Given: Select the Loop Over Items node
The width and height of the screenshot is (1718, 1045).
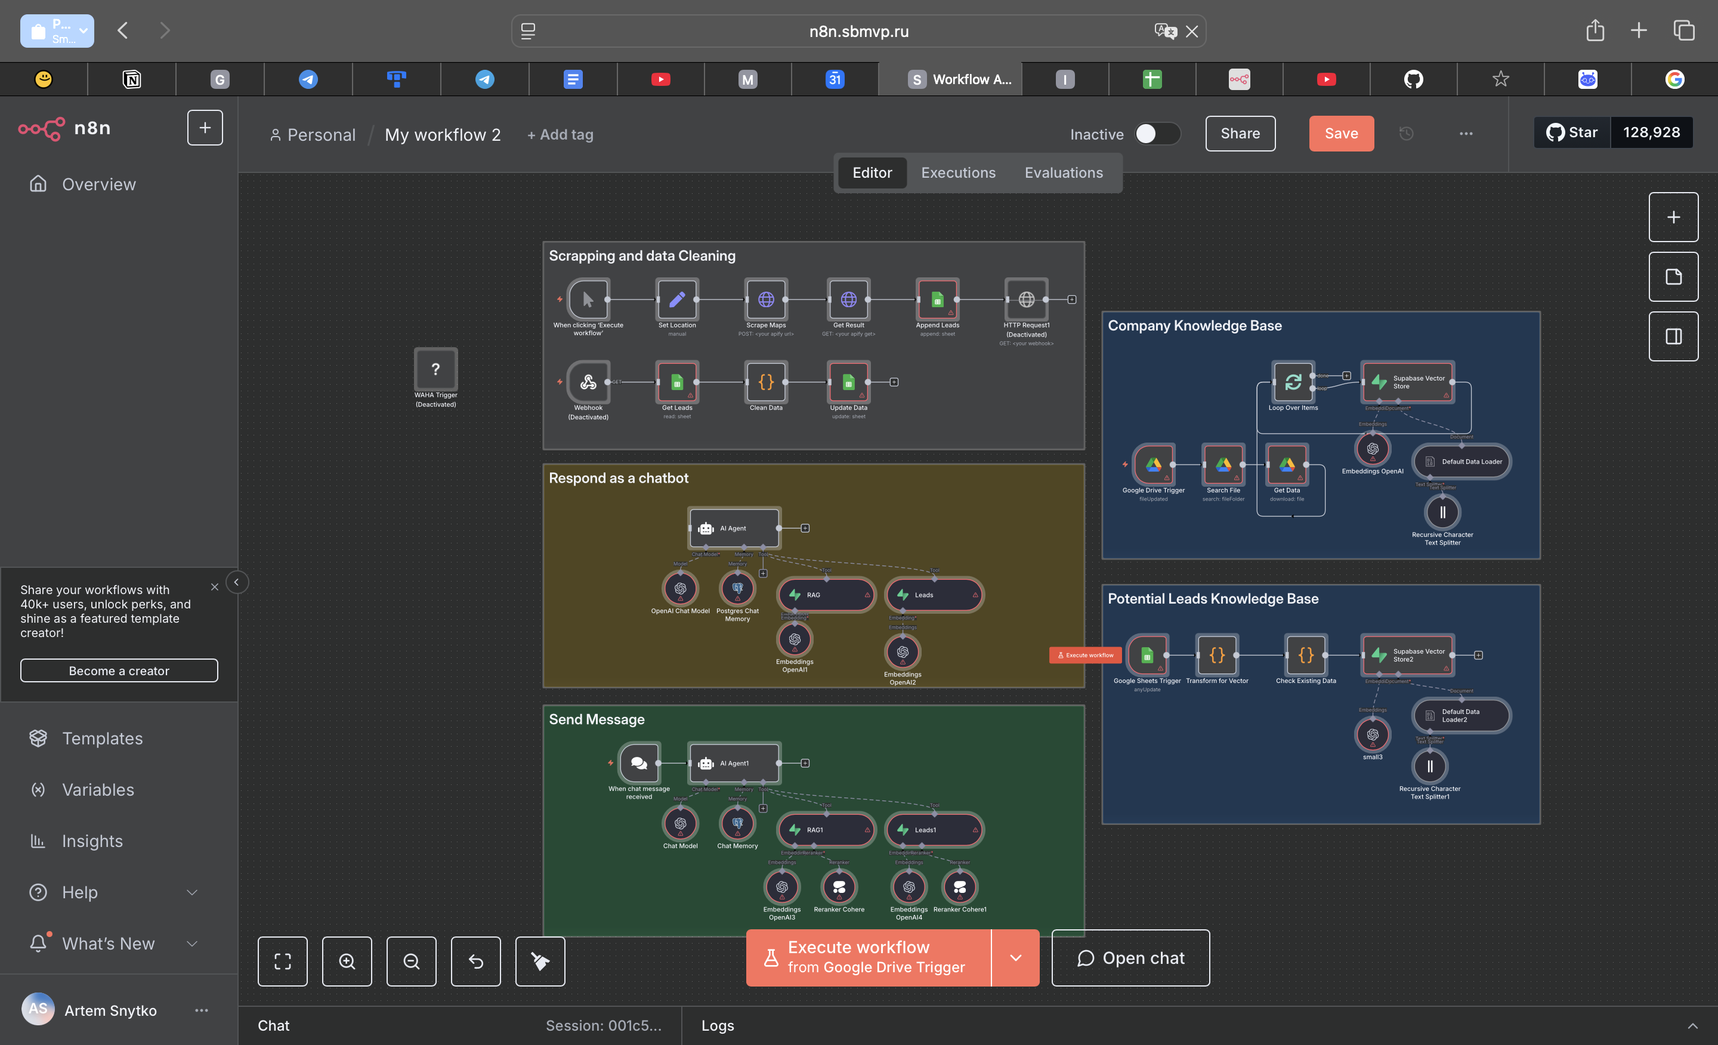Looking at the screenshot, I should pos(1293,381).
